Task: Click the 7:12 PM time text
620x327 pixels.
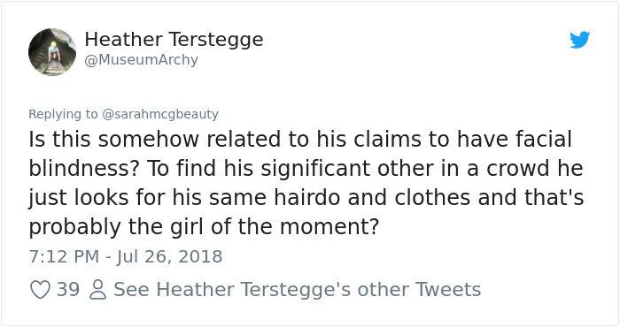Action: (x=64, y=257)
